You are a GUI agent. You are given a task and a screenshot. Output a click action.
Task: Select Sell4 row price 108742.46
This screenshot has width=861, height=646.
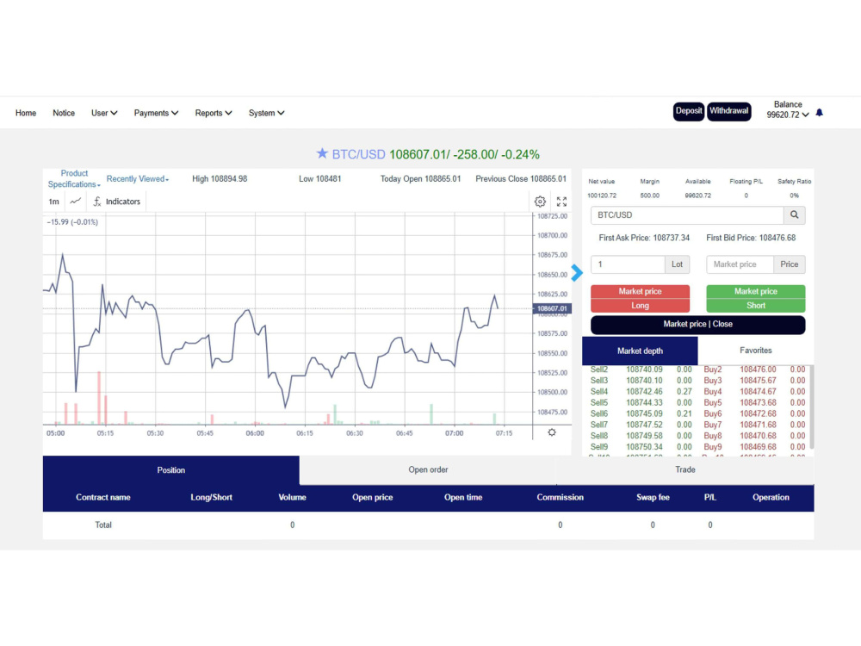point(644,392)
